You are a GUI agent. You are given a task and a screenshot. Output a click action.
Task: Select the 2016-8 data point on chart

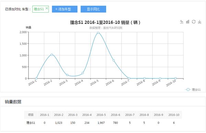pos(145,78)
